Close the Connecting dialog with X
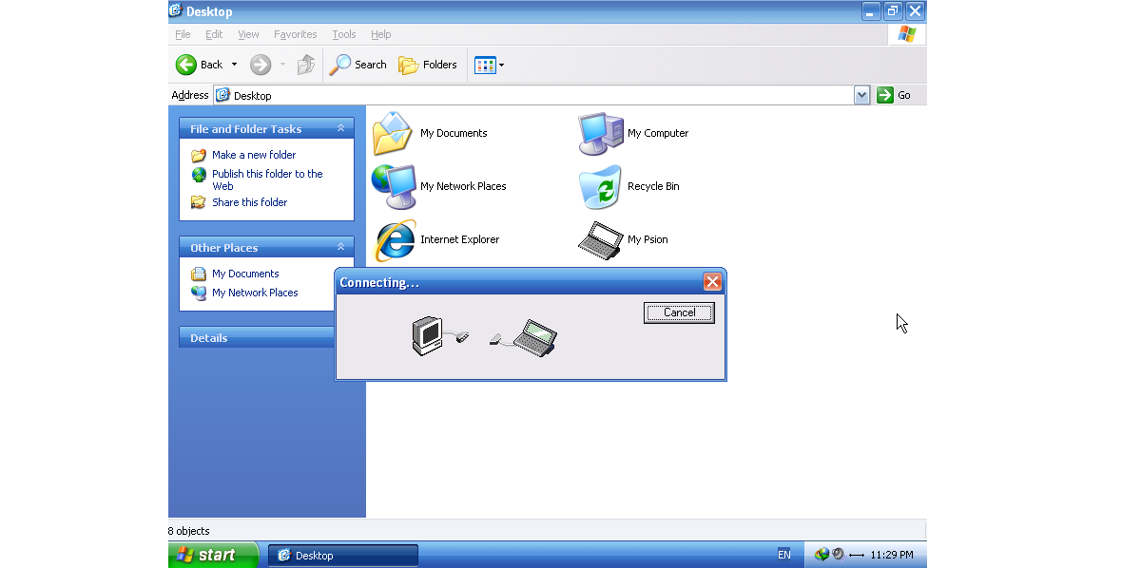The image size is (1141, 568). (712, 281)
